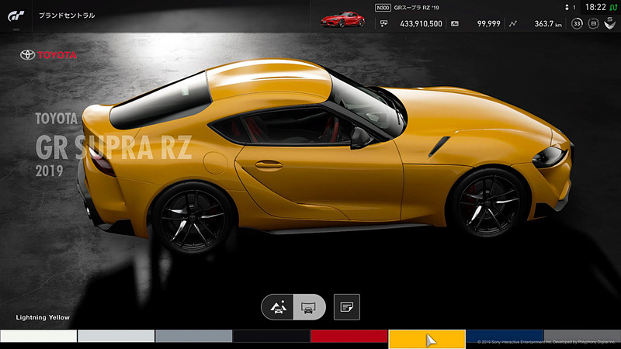Image resolution: width=621 pixels, height=349 pixels.
Task: Click the credits icon beside 433,910,500
Action: click(383, 24)
